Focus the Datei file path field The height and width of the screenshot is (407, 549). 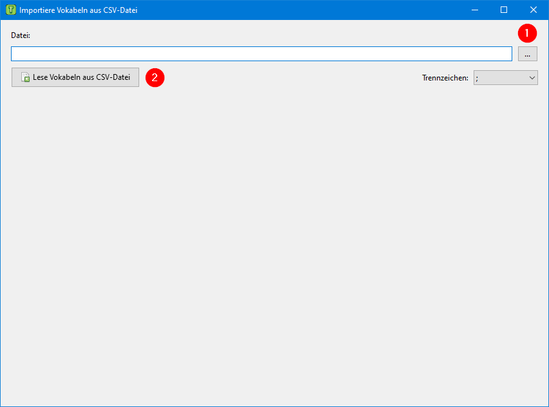click(258, 54)
